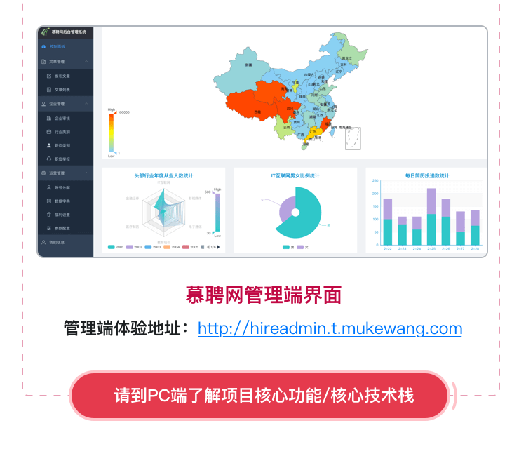This screenshot has height=449, width=526.
Task: Click the 2-27 bar in resume chart
Action: click(x=461, y=228)
